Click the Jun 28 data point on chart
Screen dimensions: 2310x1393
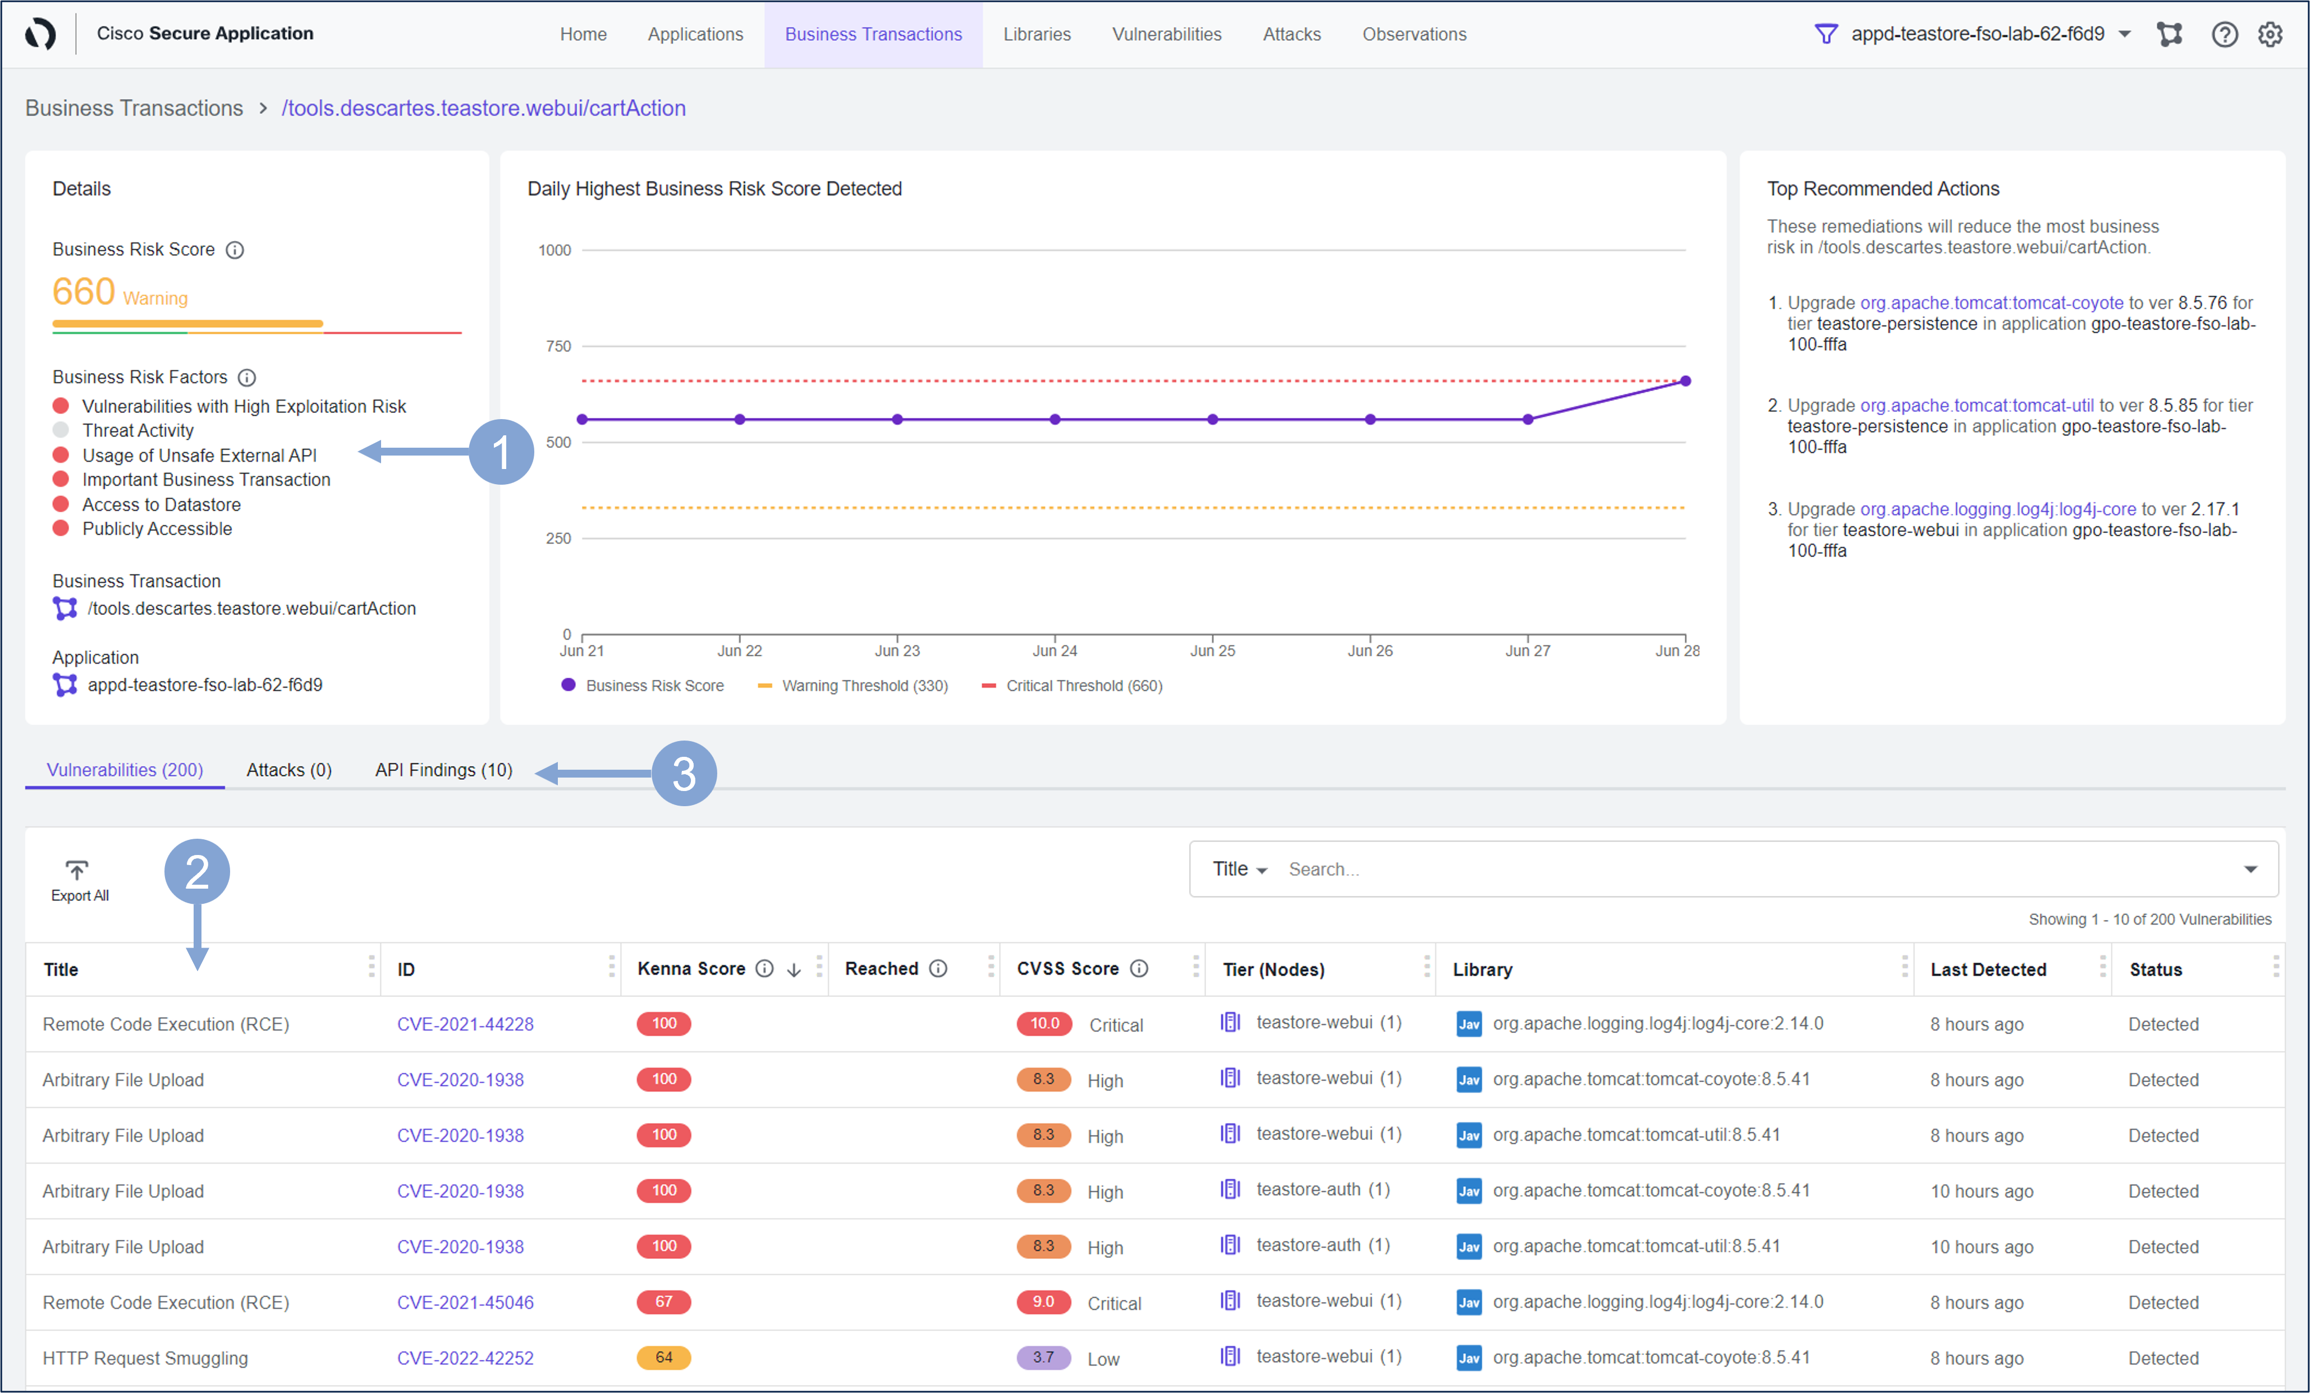[1685, 381]
